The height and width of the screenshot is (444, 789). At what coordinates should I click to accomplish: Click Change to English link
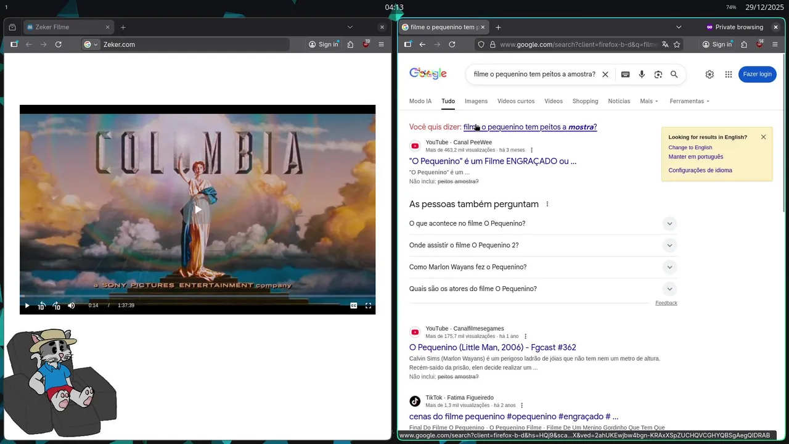click(690, 147)
